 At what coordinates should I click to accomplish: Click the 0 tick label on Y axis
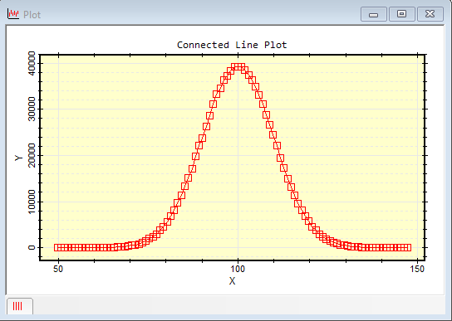click(x=32, y=247)
